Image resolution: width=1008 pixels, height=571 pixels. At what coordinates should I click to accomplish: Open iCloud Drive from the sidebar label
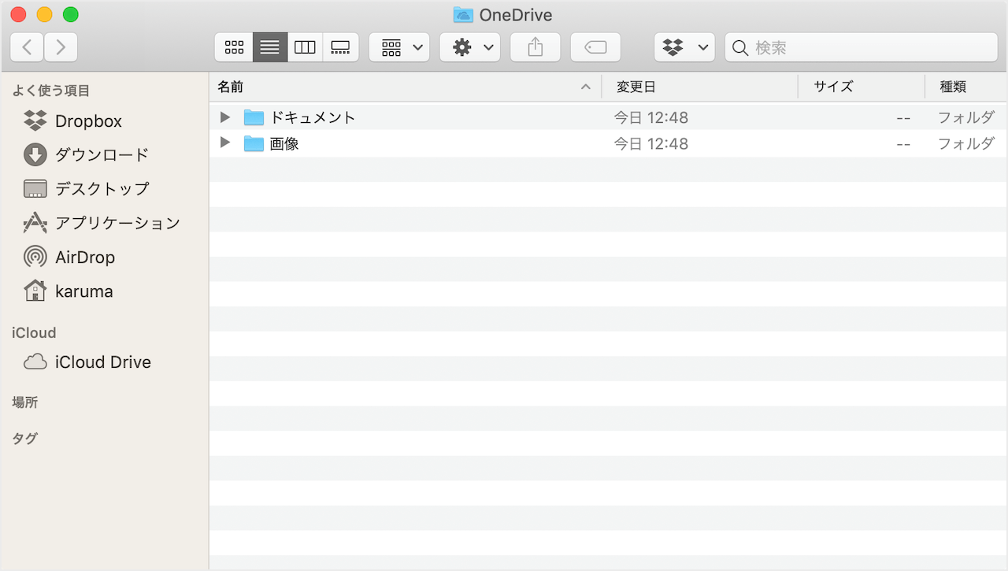[x=103, y=362]
